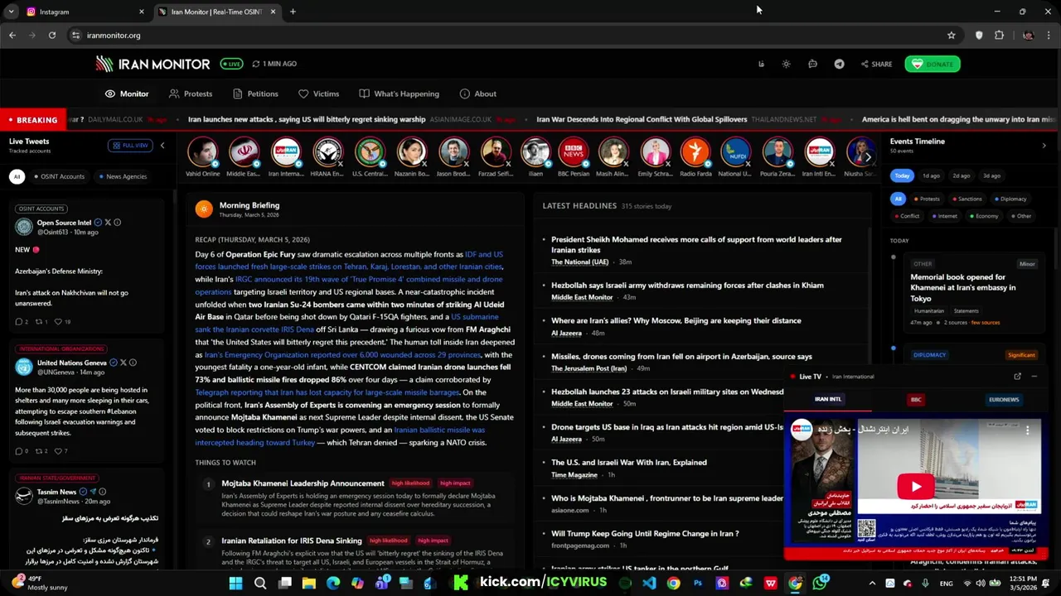
Task: Filter tweets by News Agencies
Action: [x=123, y=176]
